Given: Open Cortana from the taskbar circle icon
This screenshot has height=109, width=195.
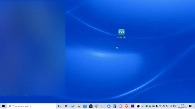Looking at the screenshot, I should [59, 106].
